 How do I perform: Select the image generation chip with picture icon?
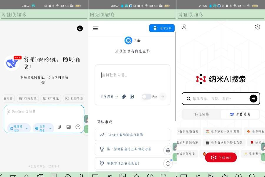pos(28,98)
